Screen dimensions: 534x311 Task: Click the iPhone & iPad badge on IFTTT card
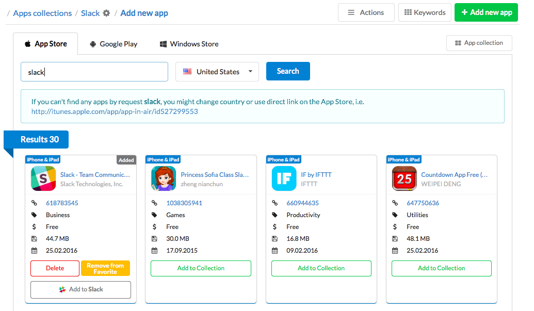point(283,159)
